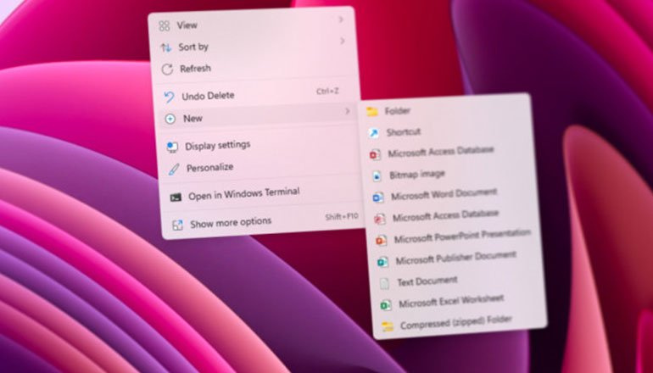This screenshot has height=373, width=653.
Task: Click the yellow Folder icon in submenu
Action: click(372, 111)
